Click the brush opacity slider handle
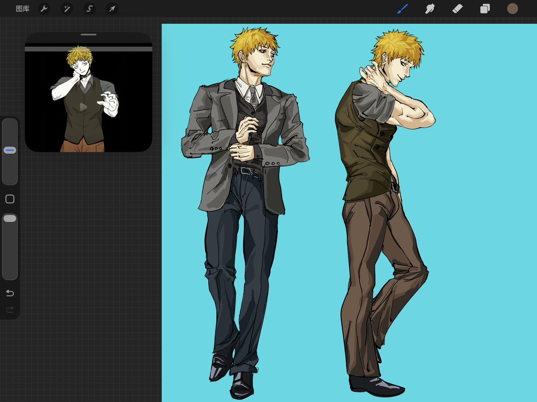The width and height of the screenshot is (537, 402). click(x=10, y=218)
